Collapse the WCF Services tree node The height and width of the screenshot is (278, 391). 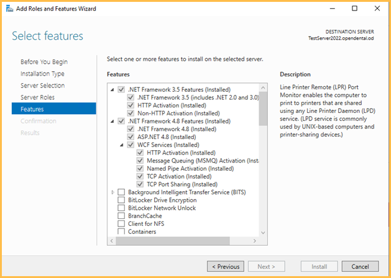pos(122,145)
